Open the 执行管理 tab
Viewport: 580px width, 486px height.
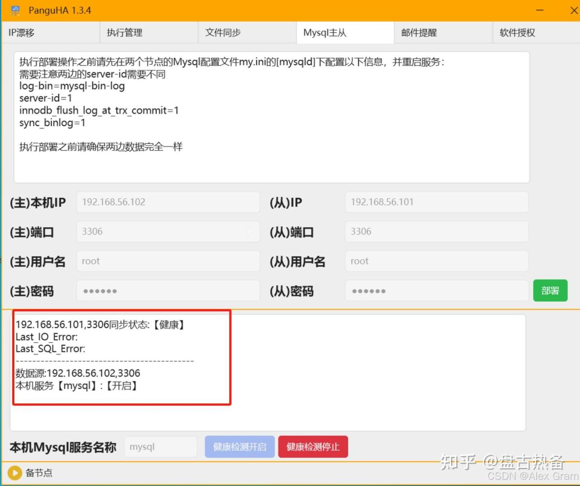(149, 33)
